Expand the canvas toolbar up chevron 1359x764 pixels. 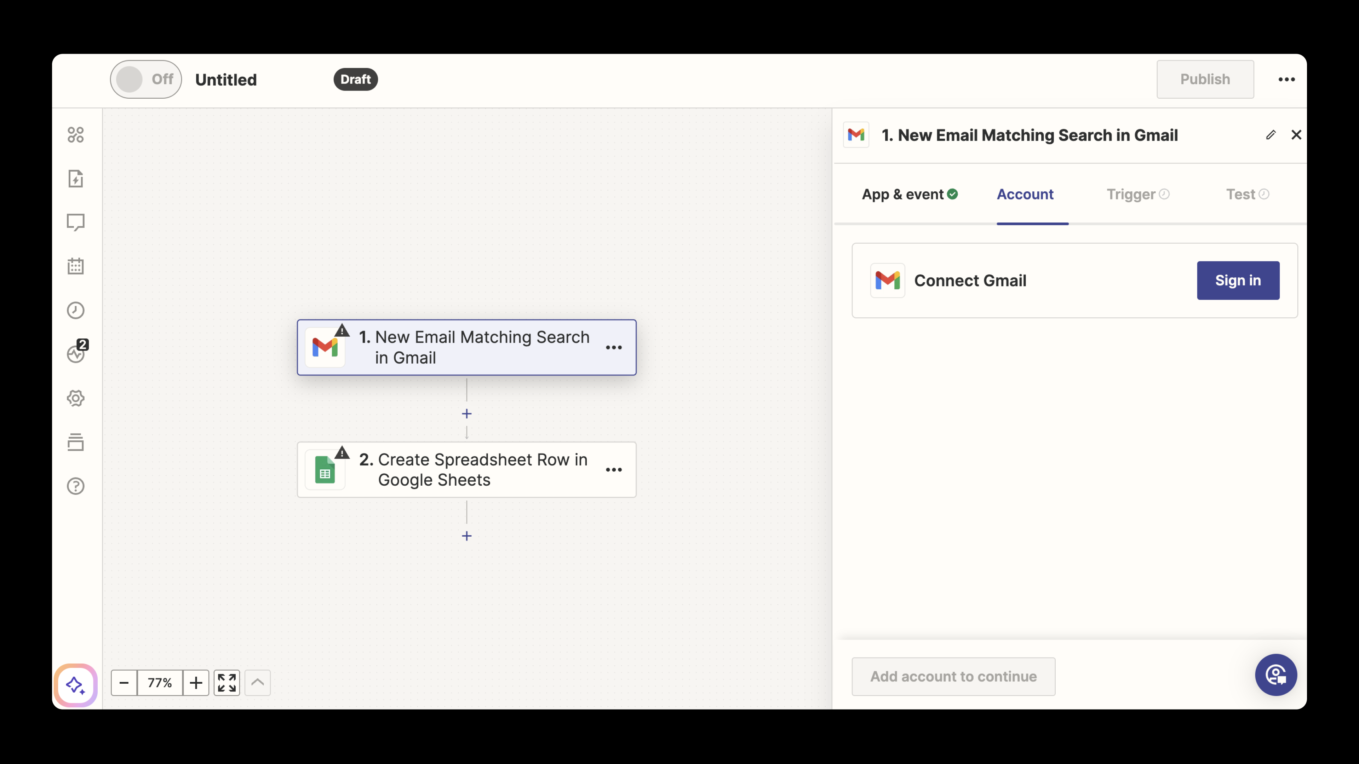[257, 683]
